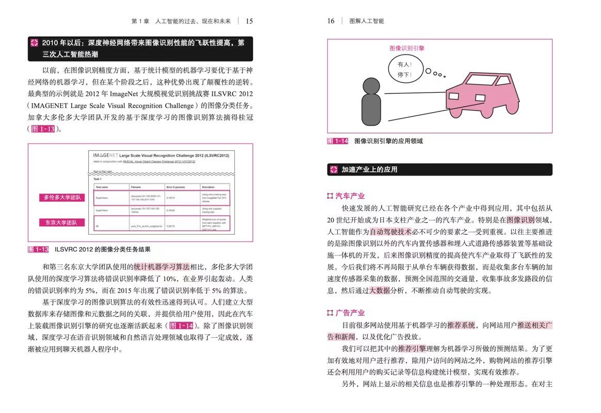This screenshot has height=413, width=601.
Task: Select the 多伦多大学团队 pink label
Action: (x=62, y=198)
